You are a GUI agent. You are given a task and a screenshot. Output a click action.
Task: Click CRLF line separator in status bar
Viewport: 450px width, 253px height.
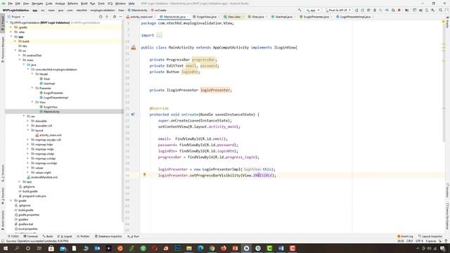click(x=409, y=241)
